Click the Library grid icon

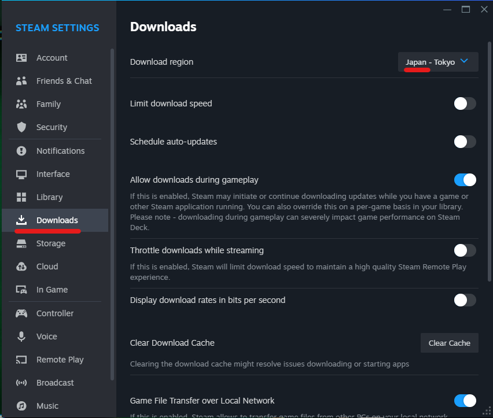click(x=21, y=197)
